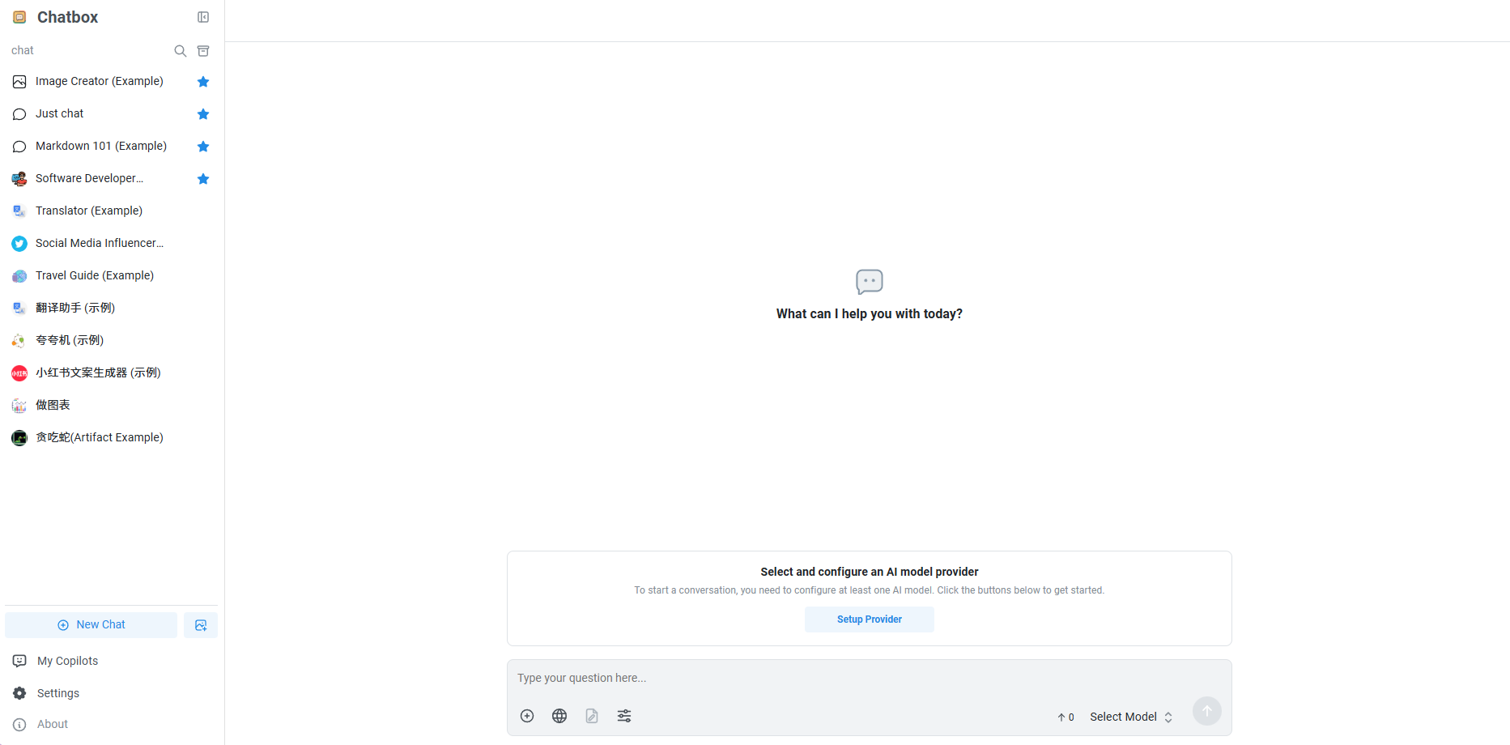The width and height of the screenshot is (1510, 745).
Task: Click the send message arrow button
Action: click(x=1207, y=711)
